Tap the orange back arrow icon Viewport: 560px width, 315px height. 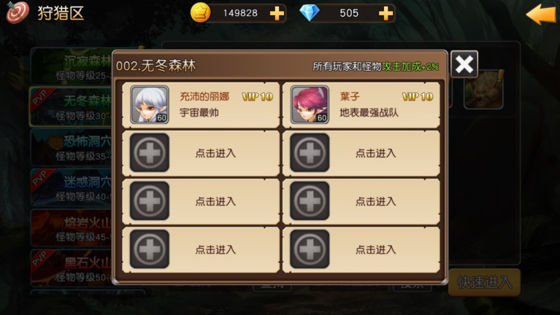pos(541,15)
